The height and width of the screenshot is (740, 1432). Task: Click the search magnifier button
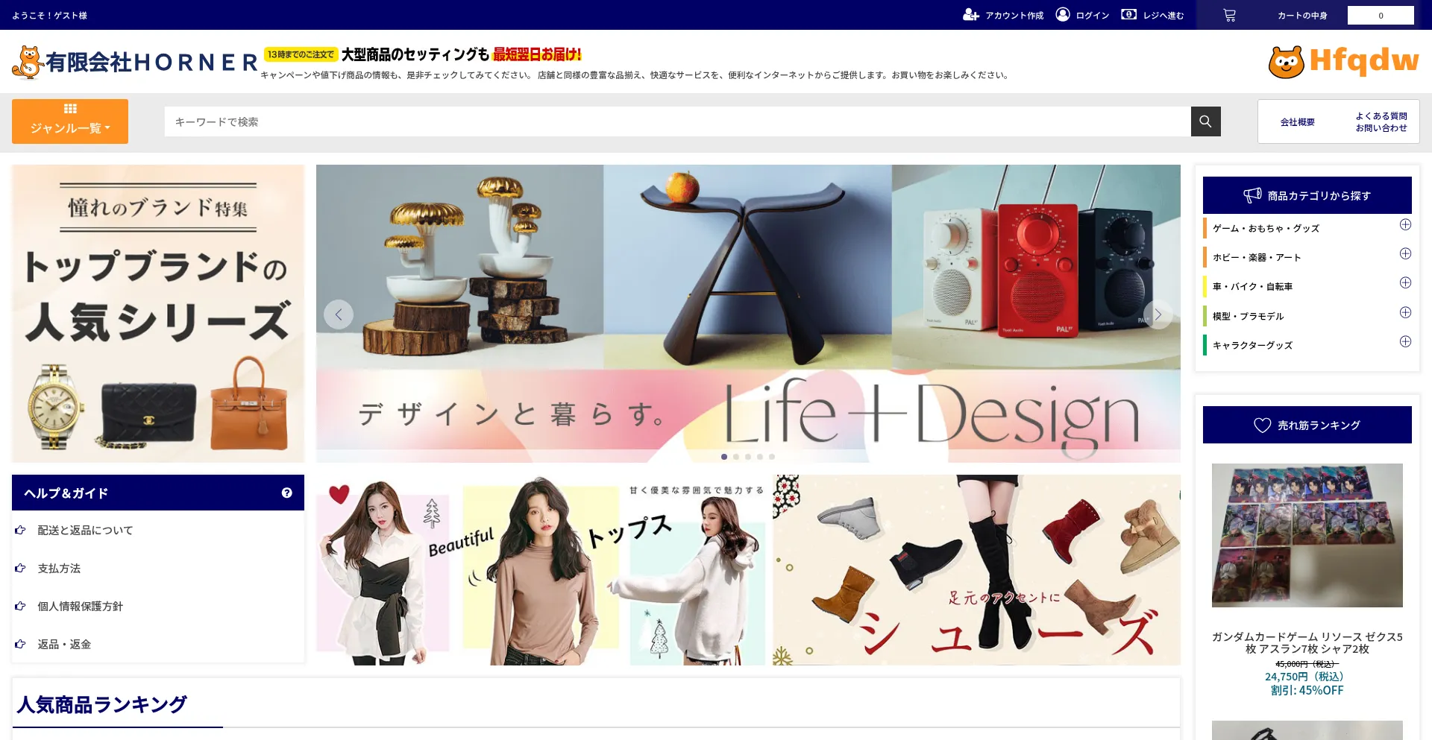click(1205, 121)
